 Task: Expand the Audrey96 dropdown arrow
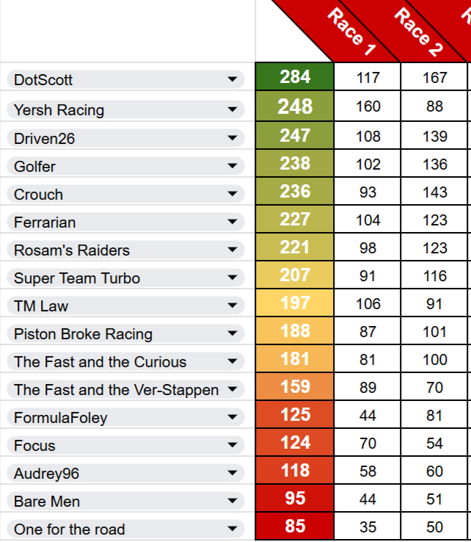point(233,473)
